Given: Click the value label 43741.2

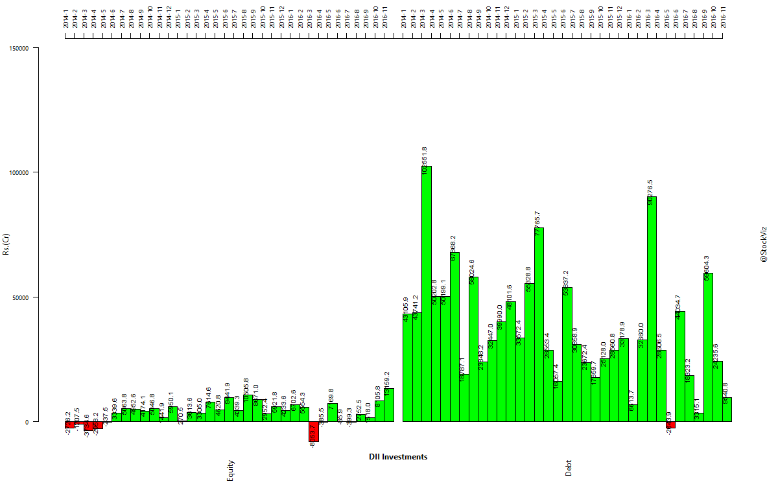Looking at the screenshot, I should [416, 309].
